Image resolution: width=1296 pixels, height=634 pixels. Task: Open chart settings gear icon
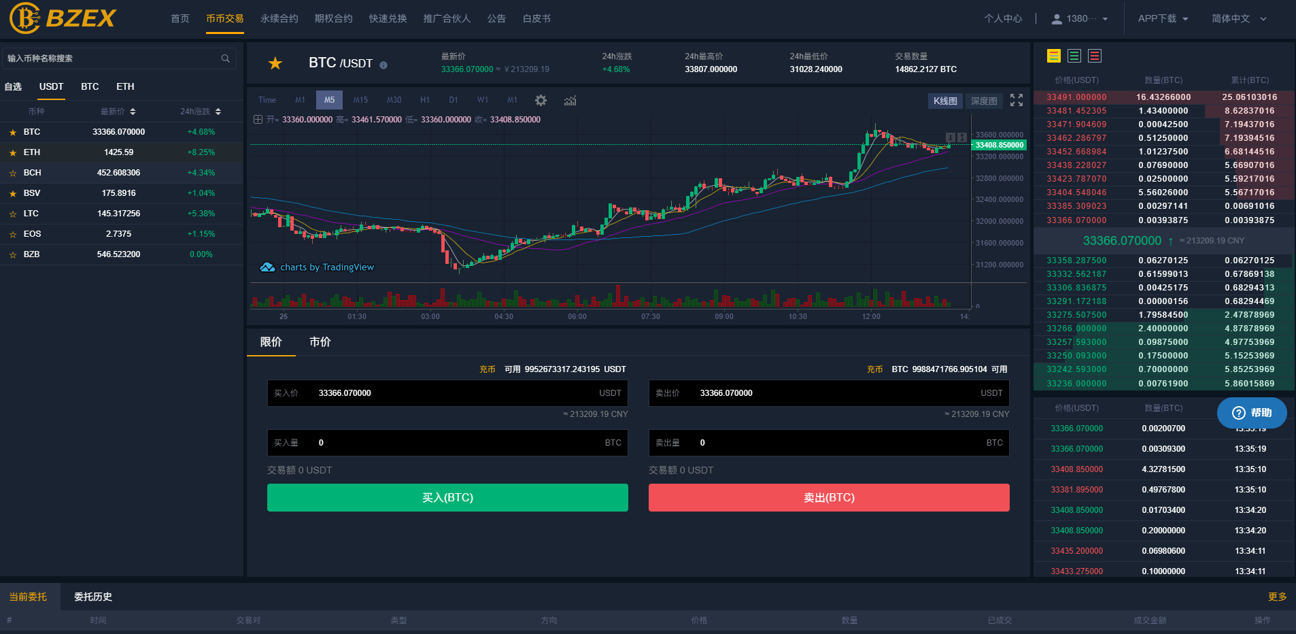coord(541,100)
